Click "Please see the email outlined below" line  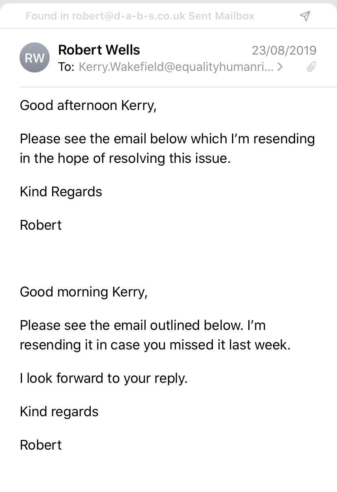142,325
